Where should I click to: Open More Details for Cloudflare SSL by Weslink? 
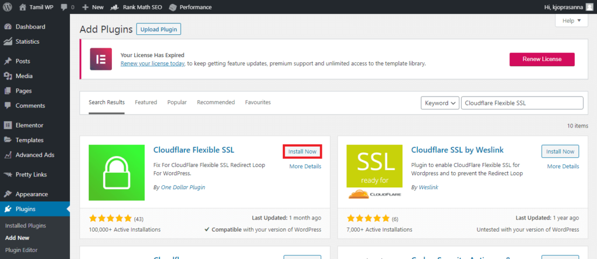[x=563, y=166]
